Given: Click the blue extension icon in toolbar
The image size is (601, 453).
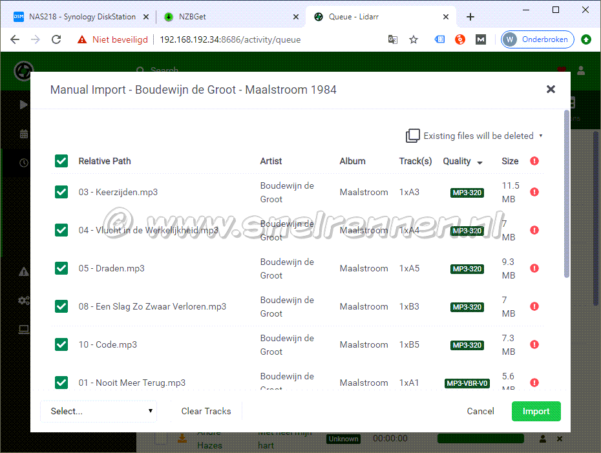Looking at the screenshot, I should pyautogui.click(x=439, y=39).
